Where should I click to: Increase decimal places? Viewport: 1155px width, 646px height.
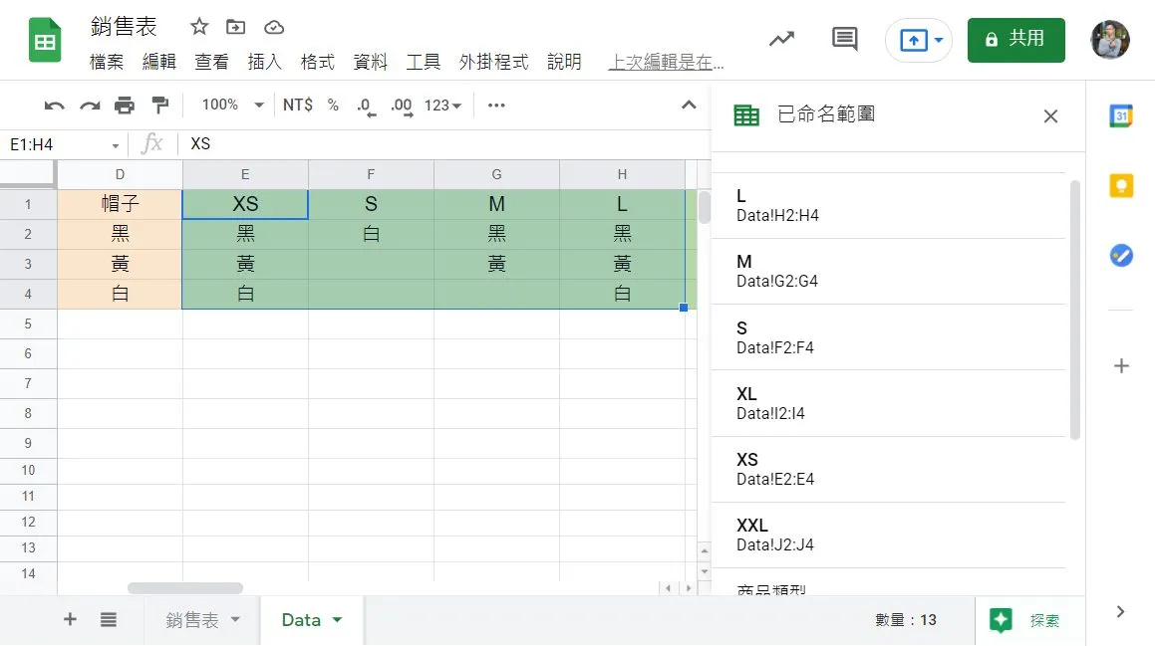[402, 106]
